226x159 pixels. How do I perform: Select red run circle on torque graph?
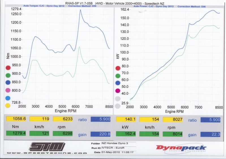tap(8, 68)
